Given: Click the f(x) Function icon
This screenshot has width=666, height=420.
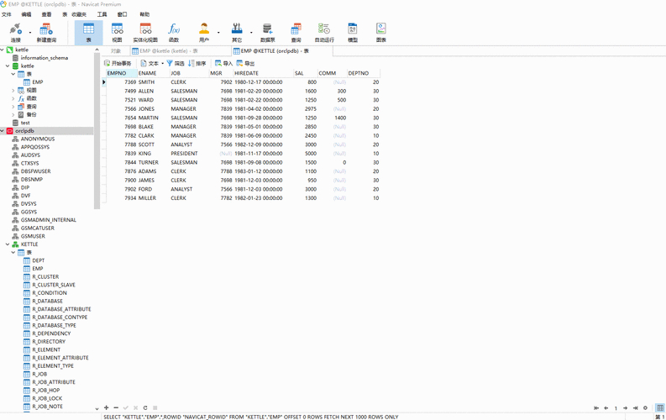Looking at the screenshot, I should click(x=174, y=33).
